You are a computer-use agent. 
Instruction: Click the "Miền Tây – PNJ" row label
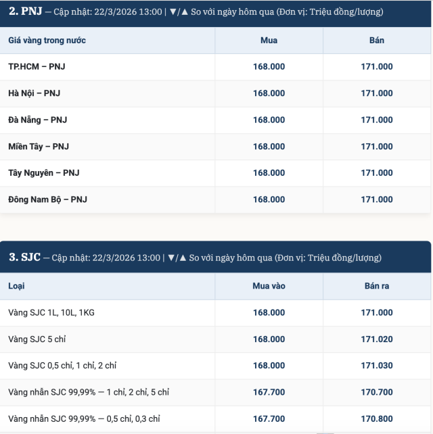point(39,147)
